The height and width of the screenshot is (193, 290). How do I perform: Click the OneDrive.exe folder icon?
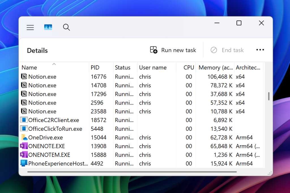[x=24, y=137]
